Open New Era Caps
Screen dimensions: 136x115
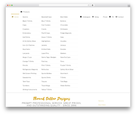point(65,57)
